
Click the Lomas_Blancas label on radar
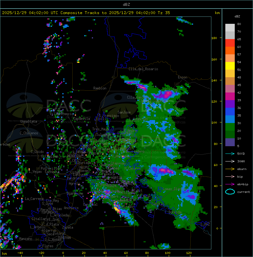[174, 189]
